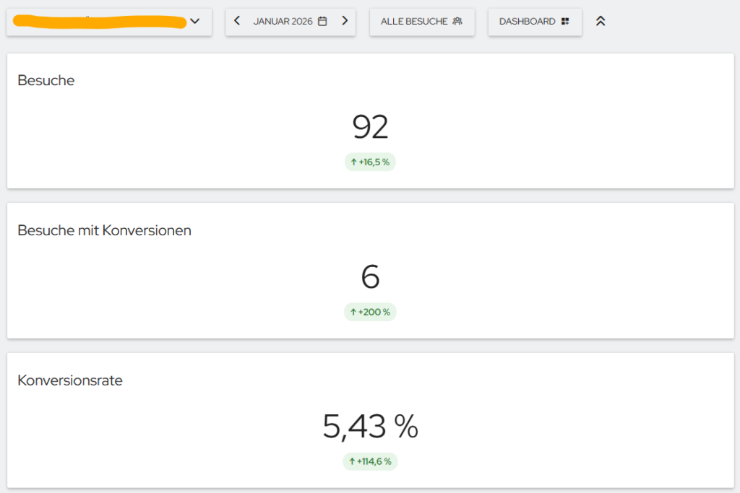The width and height of the screenshot is (740, 493).
Task: Click the +200 % trend badge
Action: click(x=370, y=312)
